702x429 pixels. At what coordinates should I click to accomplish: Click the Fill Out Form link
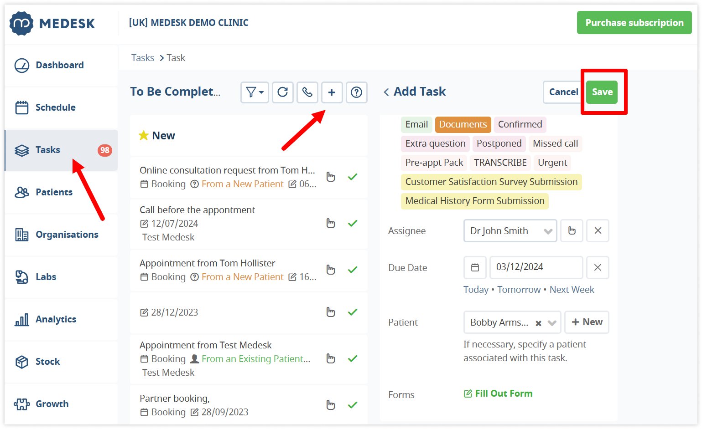tap(503, 393)
